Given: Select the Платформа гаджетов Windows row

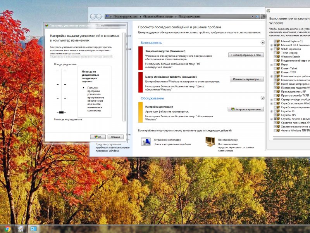Looking at the screenshot, I should (295, 88).
